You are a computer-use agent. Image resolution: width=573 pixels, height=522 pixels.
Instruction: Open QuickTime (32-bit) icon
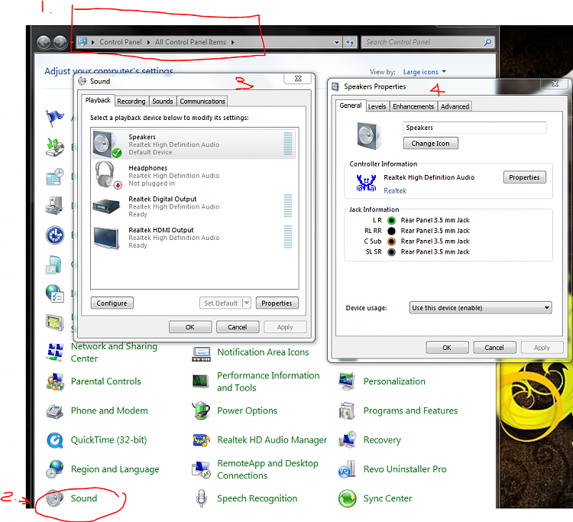[x=55, y=440]
